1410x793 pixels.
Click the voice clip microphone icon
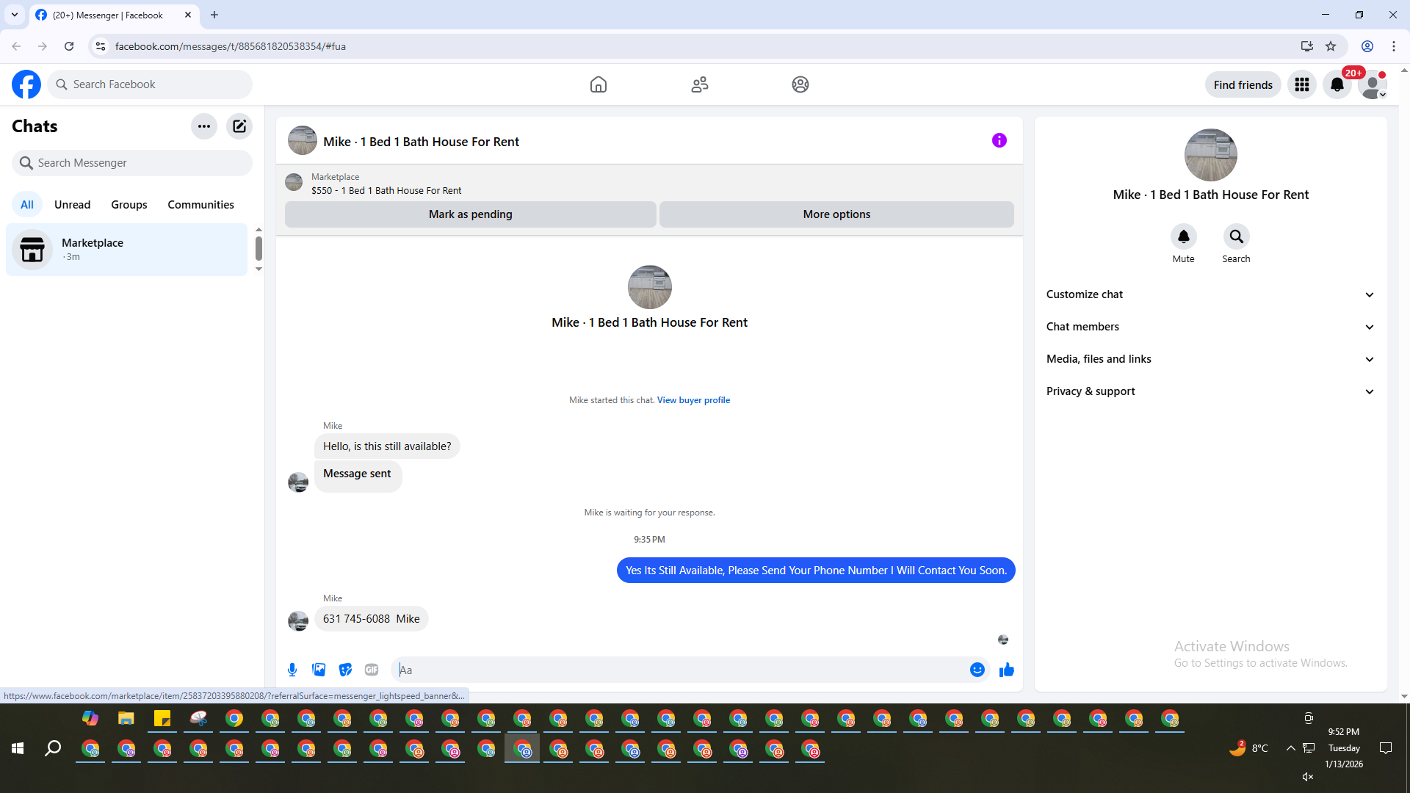pos(292,670)
